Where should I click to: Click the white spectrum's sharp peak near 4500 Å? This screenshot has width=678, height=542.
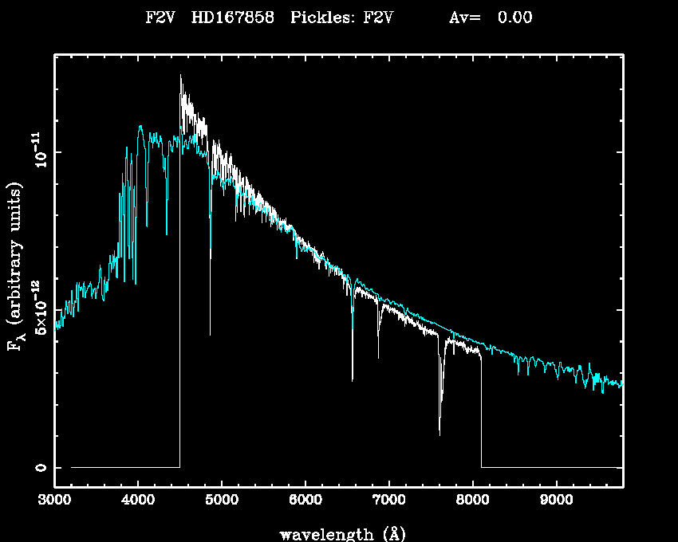181,77
